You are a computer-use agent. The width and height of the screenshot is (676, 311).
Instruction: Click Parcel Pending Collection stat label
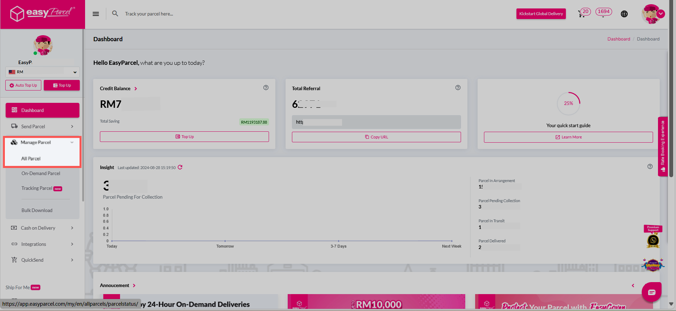click(499, 201)
